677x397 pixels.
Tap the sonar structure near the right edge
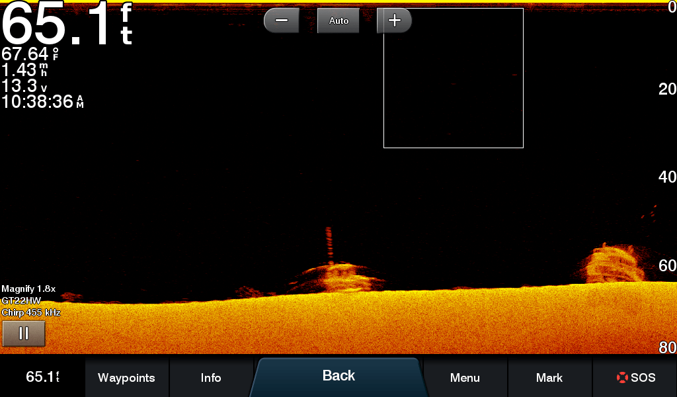click(x=614, y=263)
